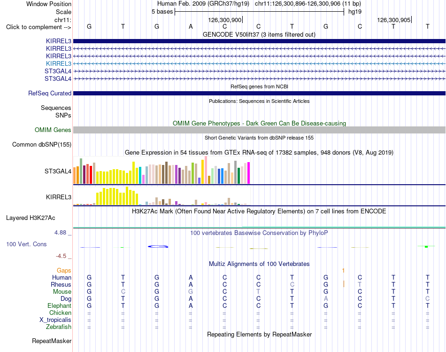Click the ST3GAL4 GTEx expression label
The image size is (446, 352).
coord(58,171)
